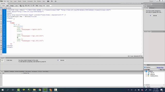Screen dimensions: 165x92
Task: Click the No syntax errors info icon
Action: tap(1, 8)
